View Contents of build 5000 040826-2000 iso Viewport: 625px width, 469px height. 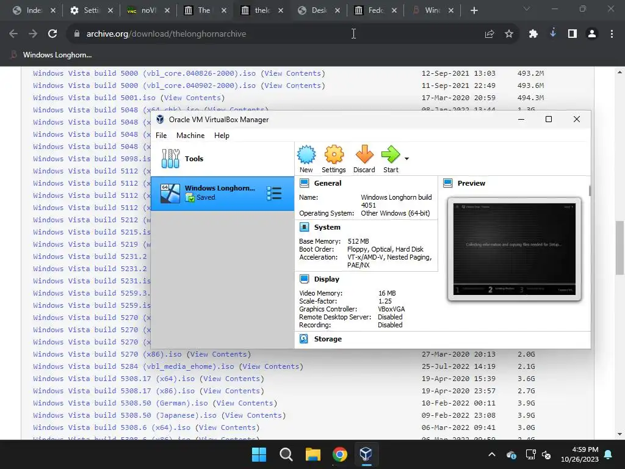click(x=293, y=73)
